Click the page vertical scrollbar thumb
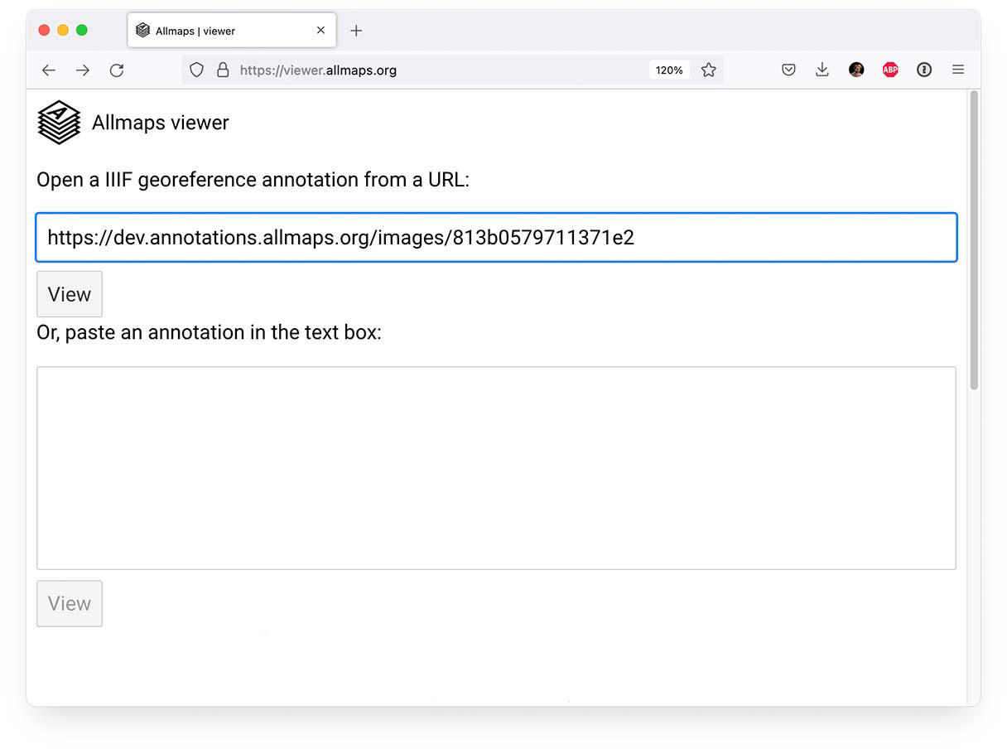 [974, 240]
